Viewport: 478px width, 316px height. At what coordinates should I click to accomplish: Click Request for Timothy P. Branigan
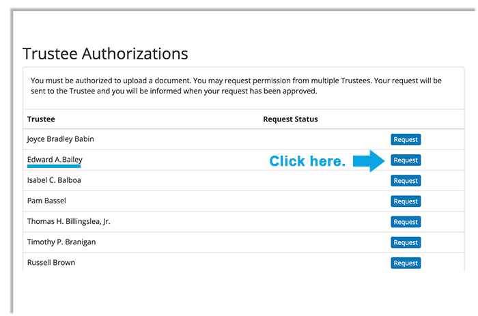[406, 242]
